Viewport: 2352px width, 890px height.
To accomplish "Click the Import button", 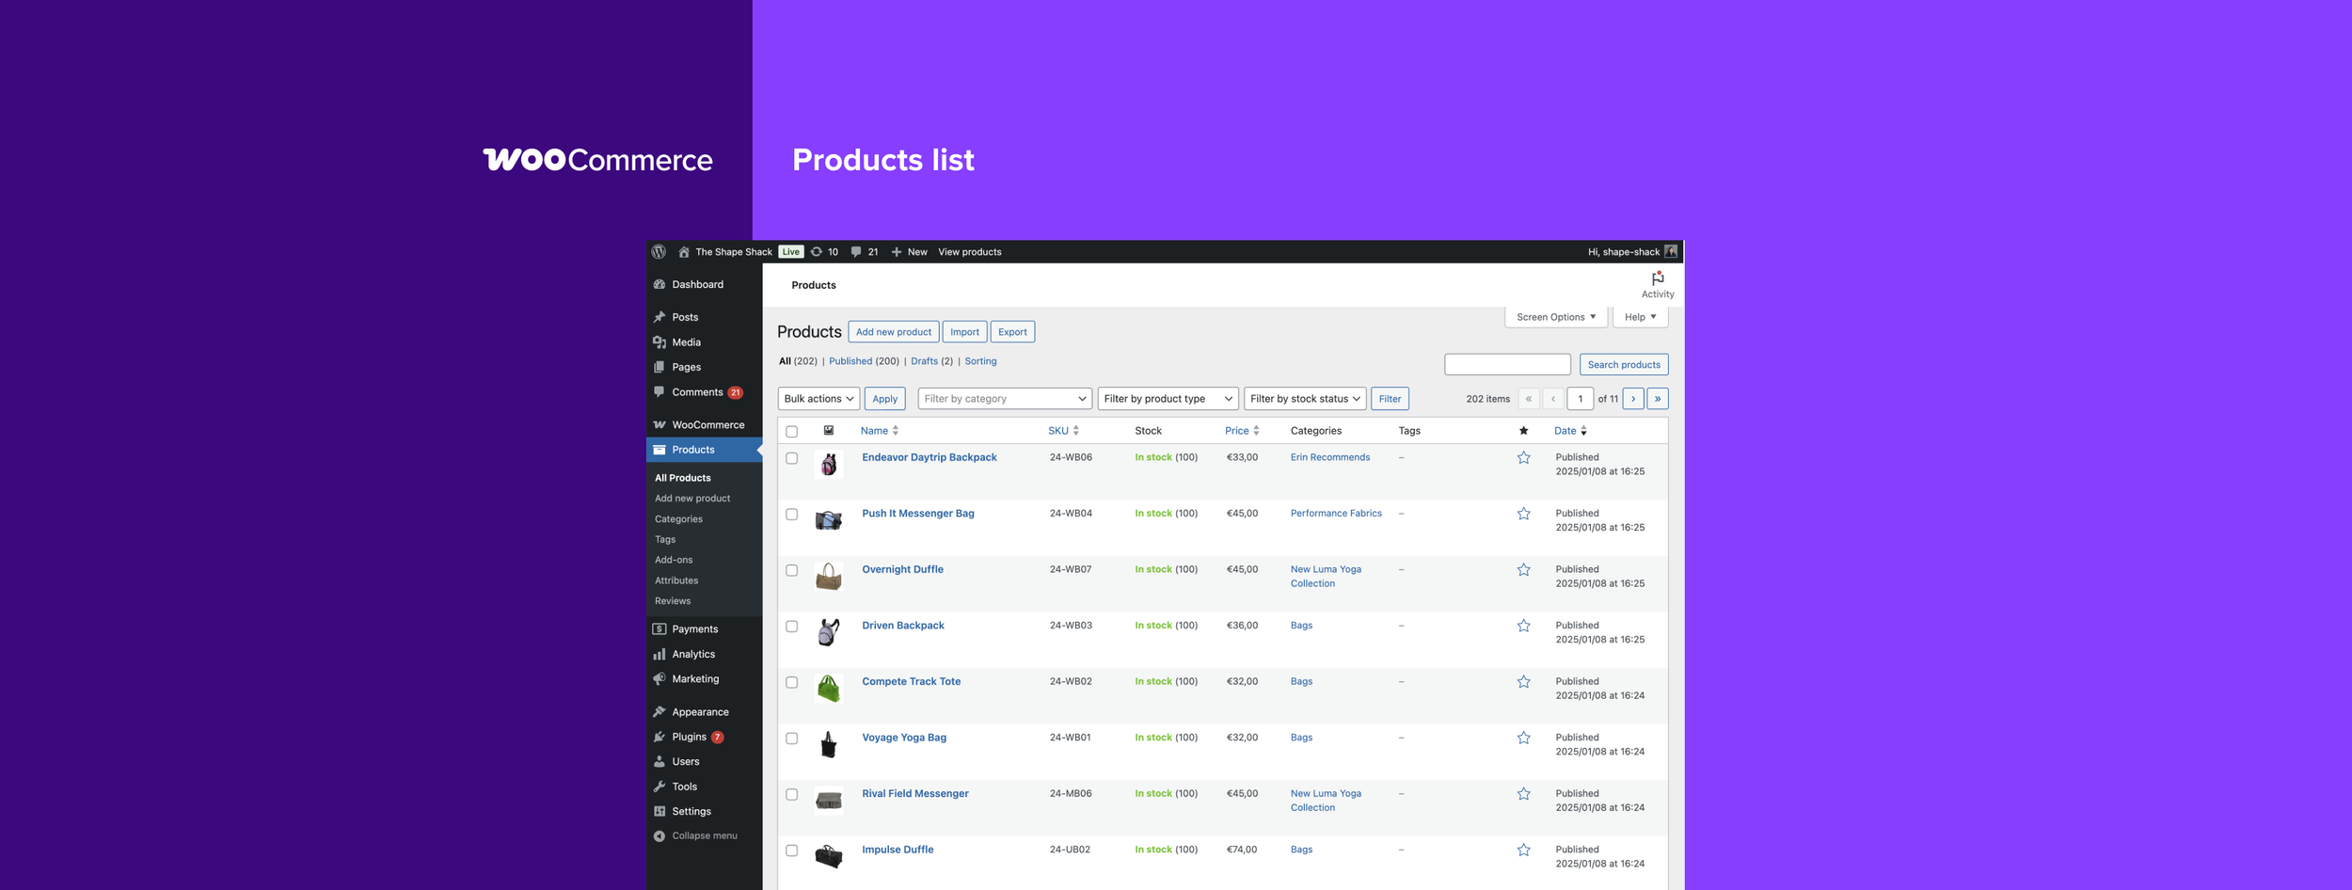I will (964, 332).
